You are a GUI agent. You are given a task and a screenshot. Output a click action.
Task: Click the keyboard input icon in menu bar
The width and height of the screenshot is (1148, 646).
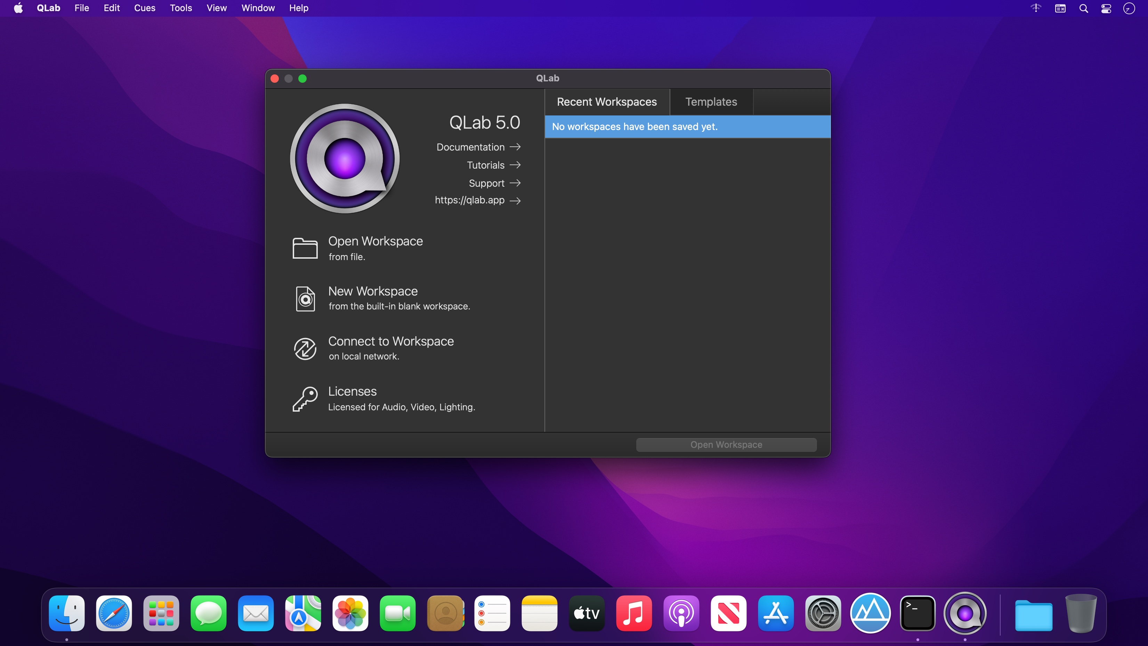coord(1060,8)
